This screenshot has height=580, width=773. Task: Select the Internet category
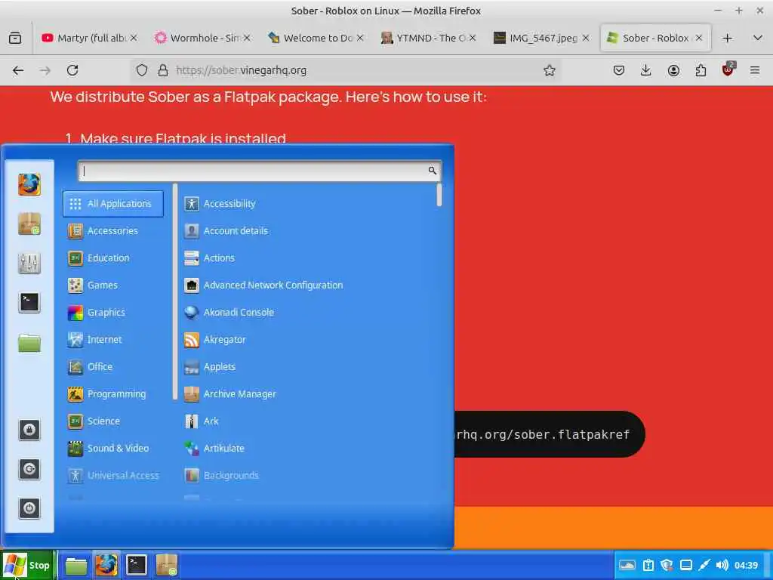113,339
